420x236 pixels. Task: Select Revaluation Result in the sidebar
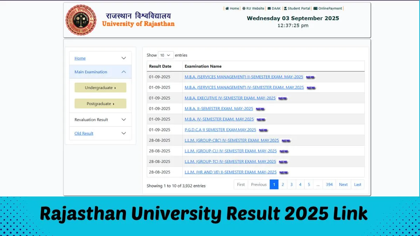tap(91, 120)
